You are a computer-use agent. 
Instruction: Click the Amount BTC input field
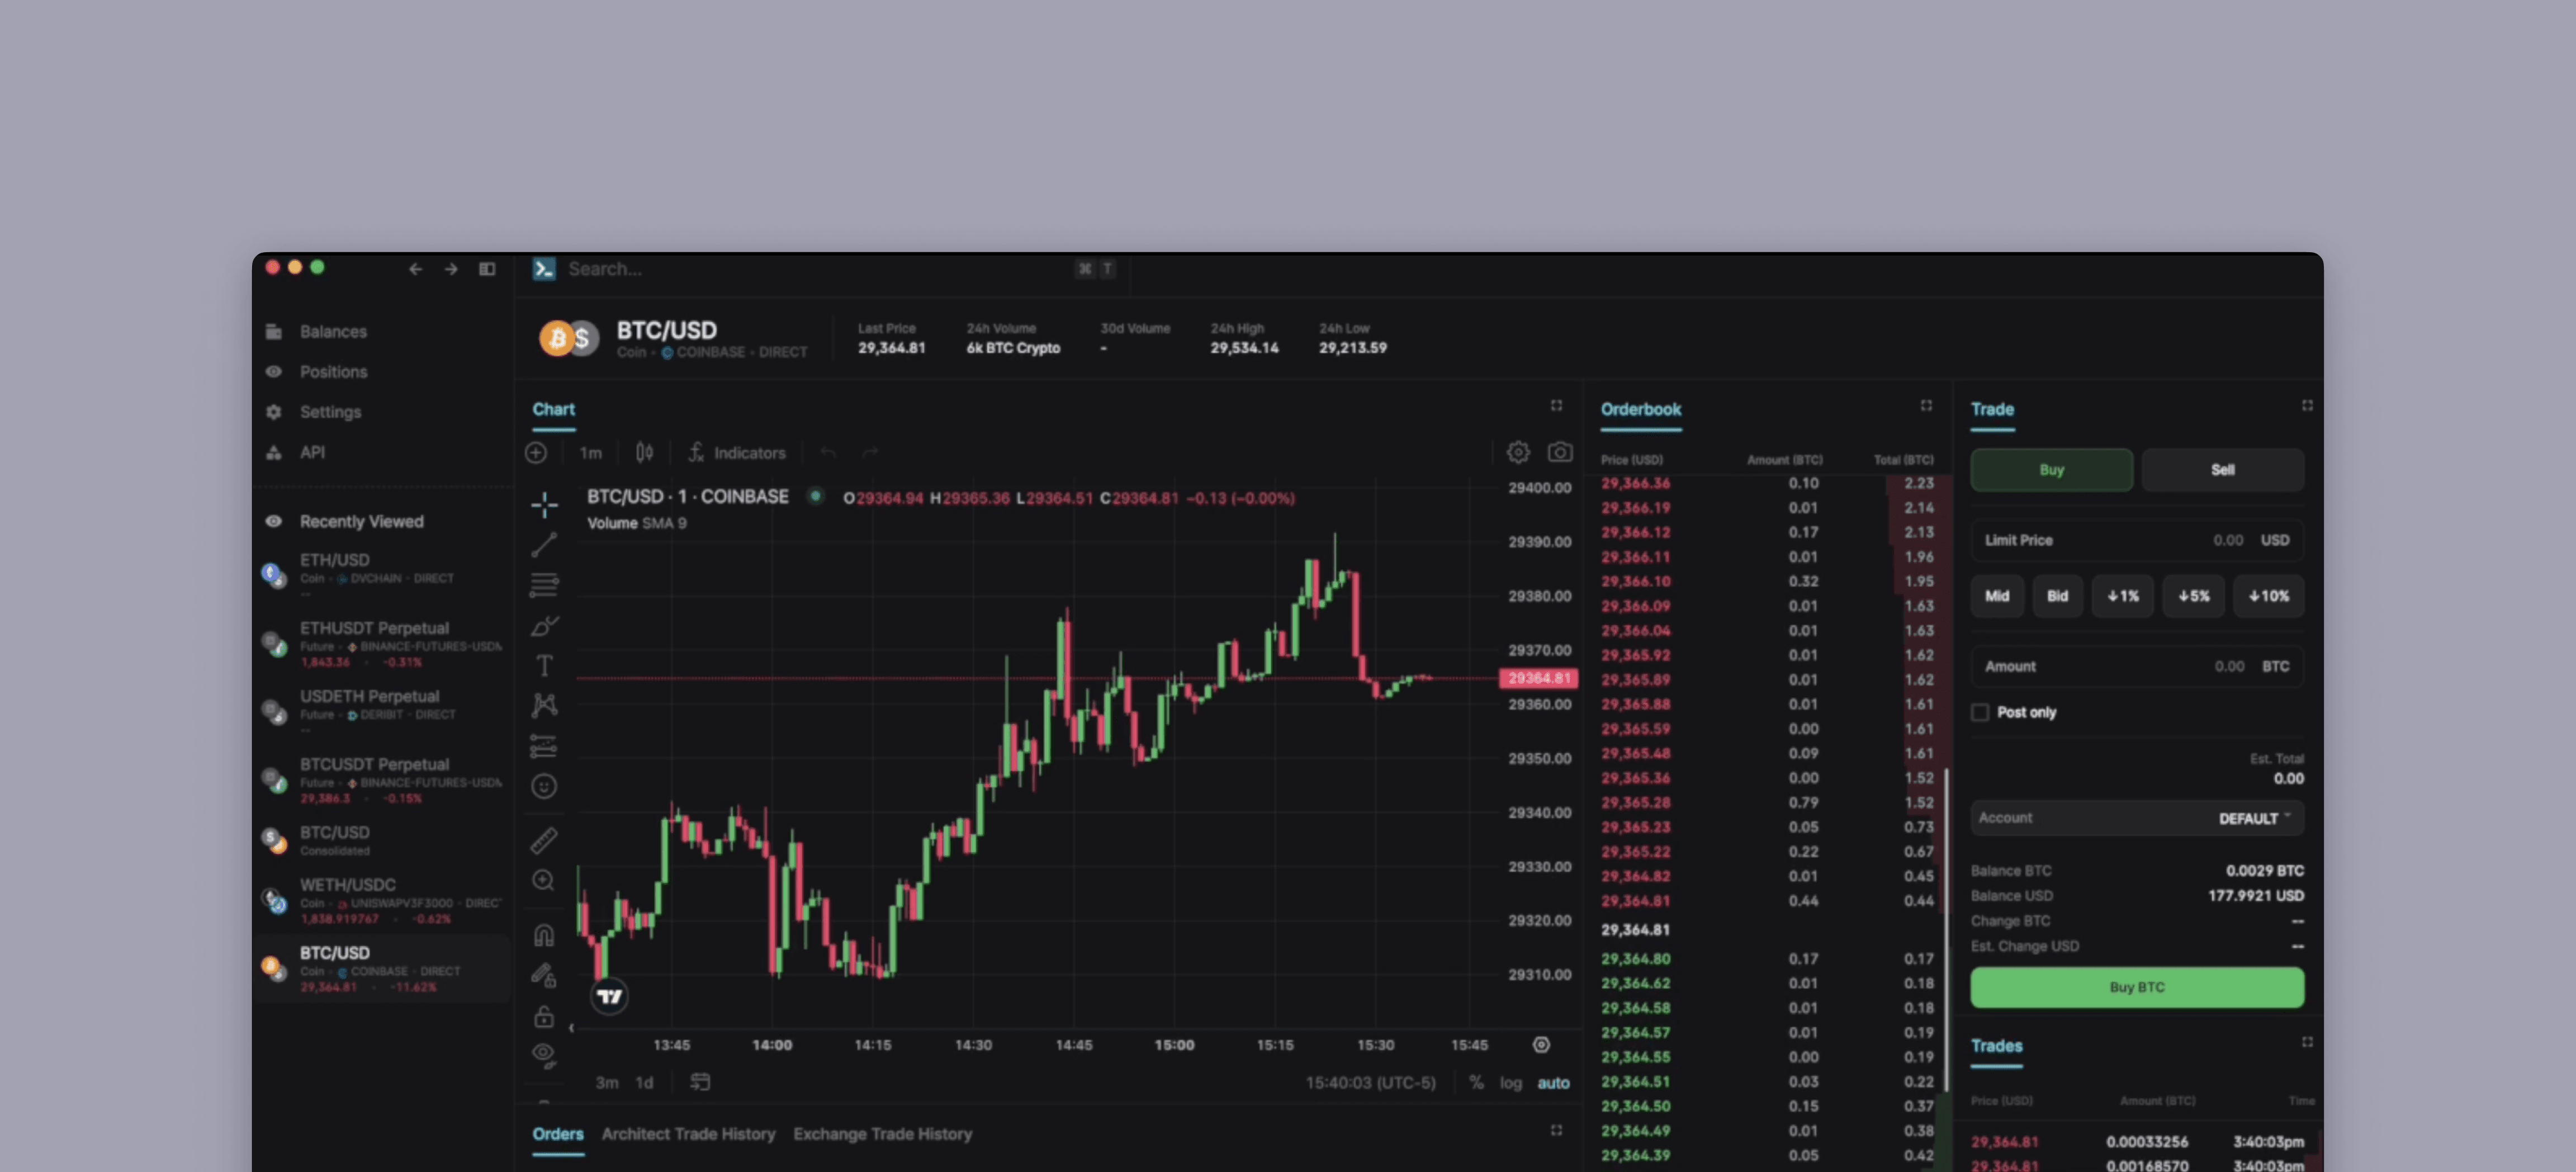pyautogui.click(x=2137, y=666)
